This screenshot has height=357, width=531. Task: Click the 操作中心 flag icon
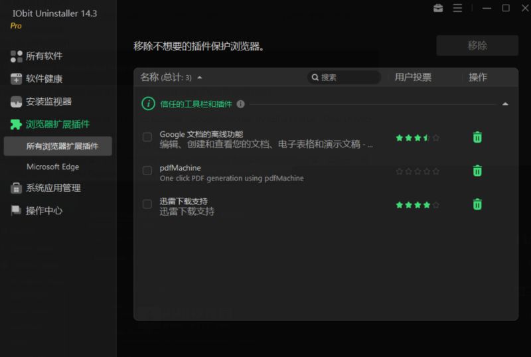[16, 210]
